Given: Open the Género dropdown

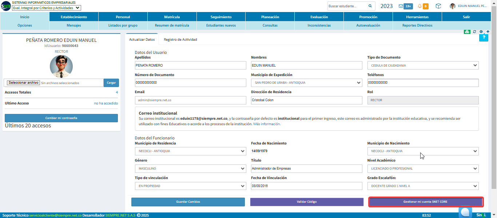Looking at the screenshot, I should point(190,169).
